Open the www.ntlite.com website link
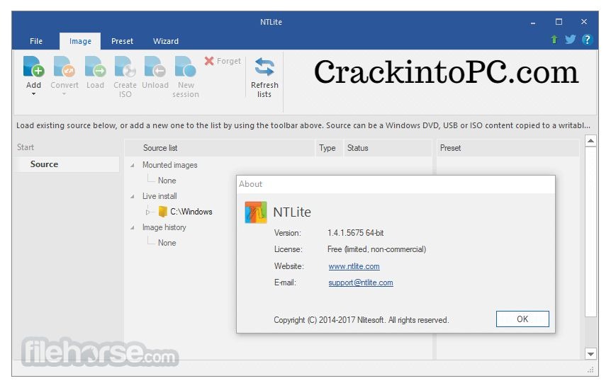The image size is (611, 388). tap(354, 266)
